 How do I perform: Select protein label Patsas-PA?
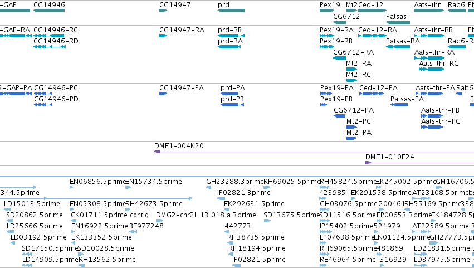pyautogui.click(x=407, y=99)
